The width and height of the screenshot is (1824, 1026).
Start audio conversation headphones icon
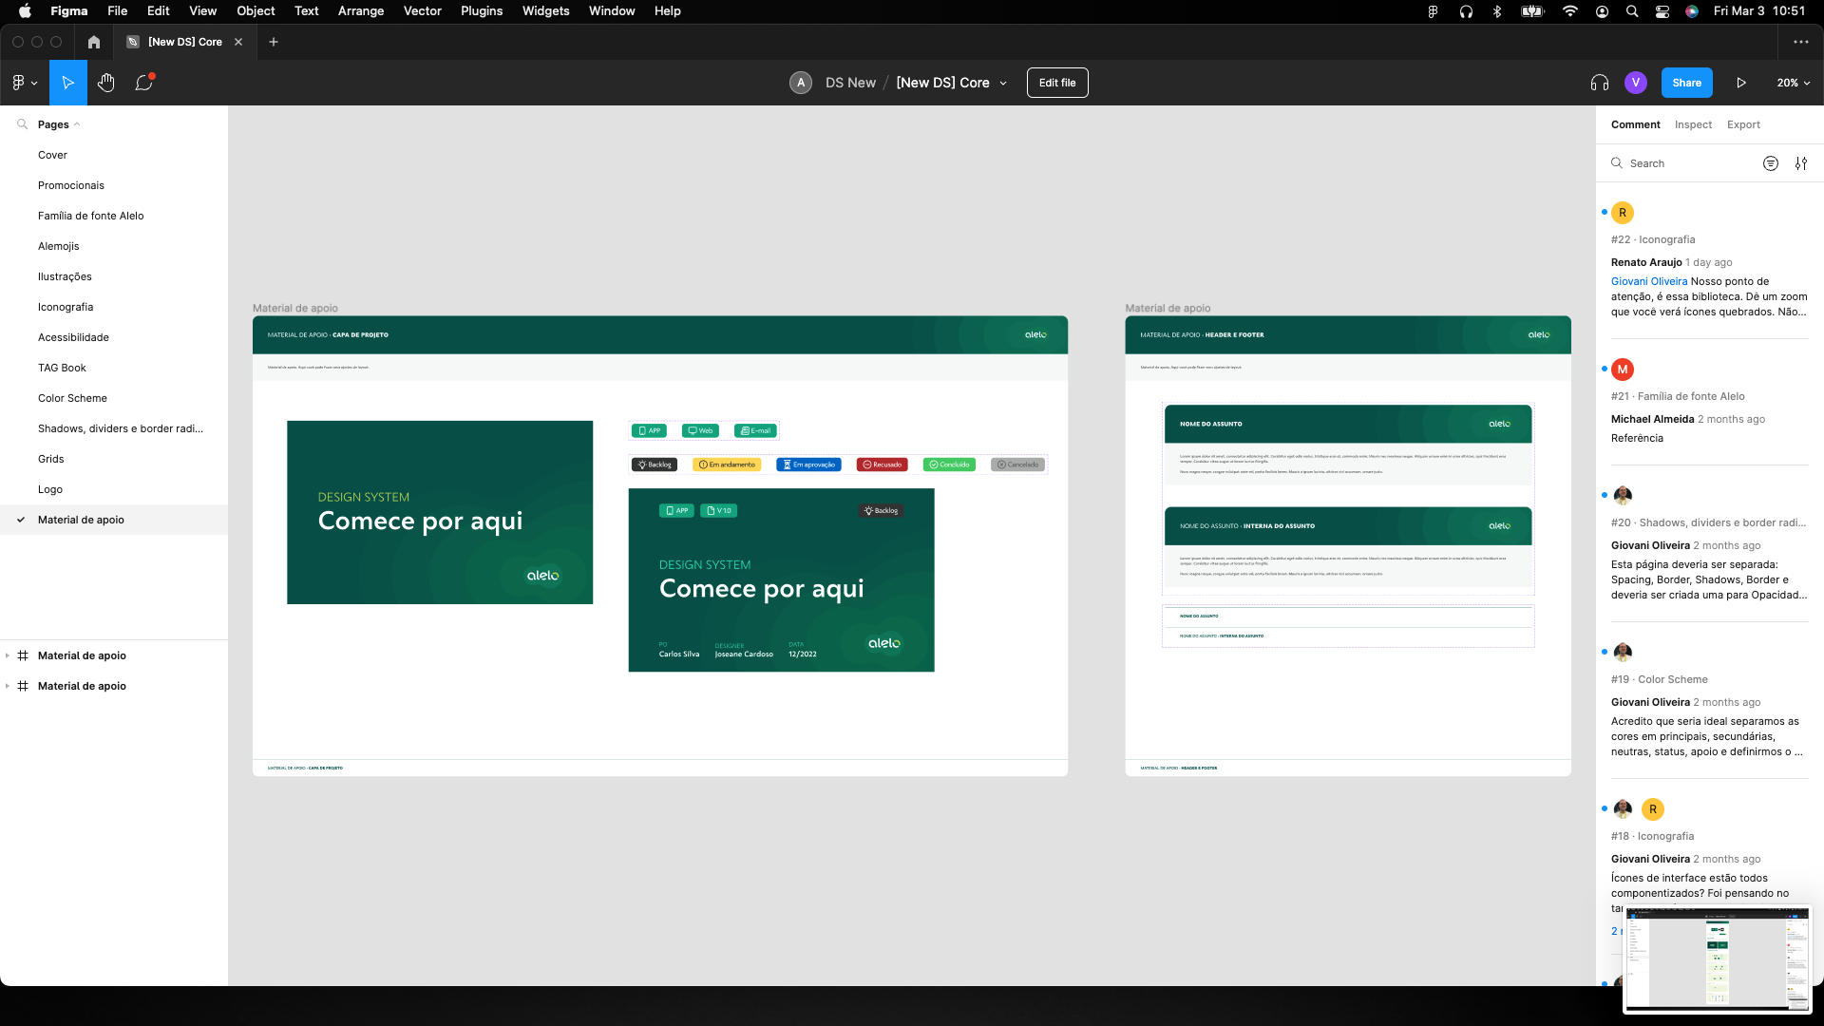point(1600,83)
